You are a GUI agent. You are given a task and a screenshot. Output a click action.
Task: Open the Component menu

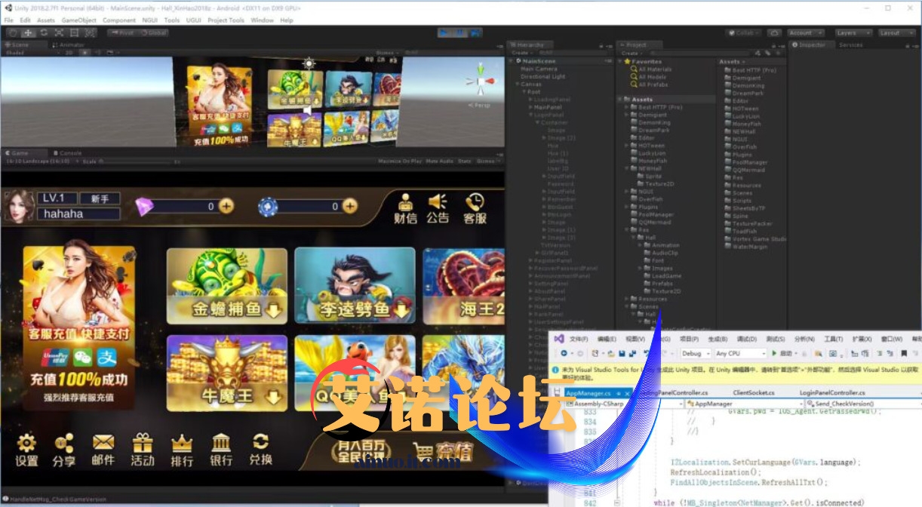click(x=119, y=20)
